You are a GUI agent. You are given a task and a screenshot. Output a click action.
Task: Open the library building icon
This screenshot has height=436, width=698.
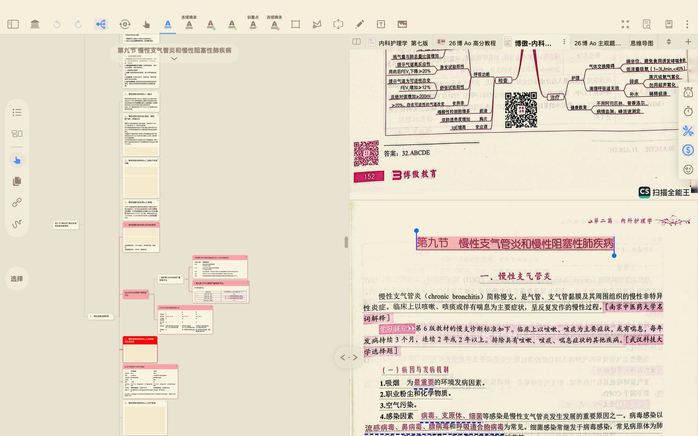point(35,24)
